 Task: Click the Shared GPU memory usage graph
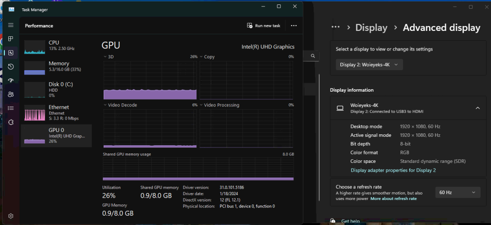[x=198, y=169]
